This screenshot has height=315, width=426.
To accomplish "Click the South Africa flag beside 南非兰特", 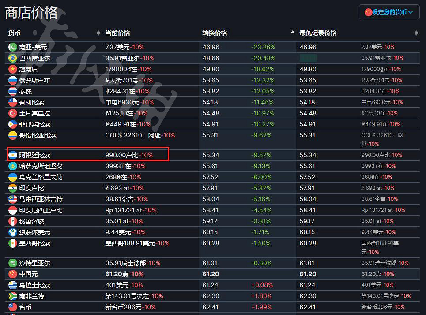I will tap(13, 296).
